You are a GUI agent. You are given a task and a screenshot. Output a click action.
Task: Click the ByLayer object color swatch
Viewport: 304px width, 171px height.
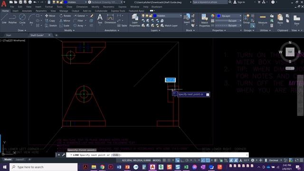tap(218, 16)
